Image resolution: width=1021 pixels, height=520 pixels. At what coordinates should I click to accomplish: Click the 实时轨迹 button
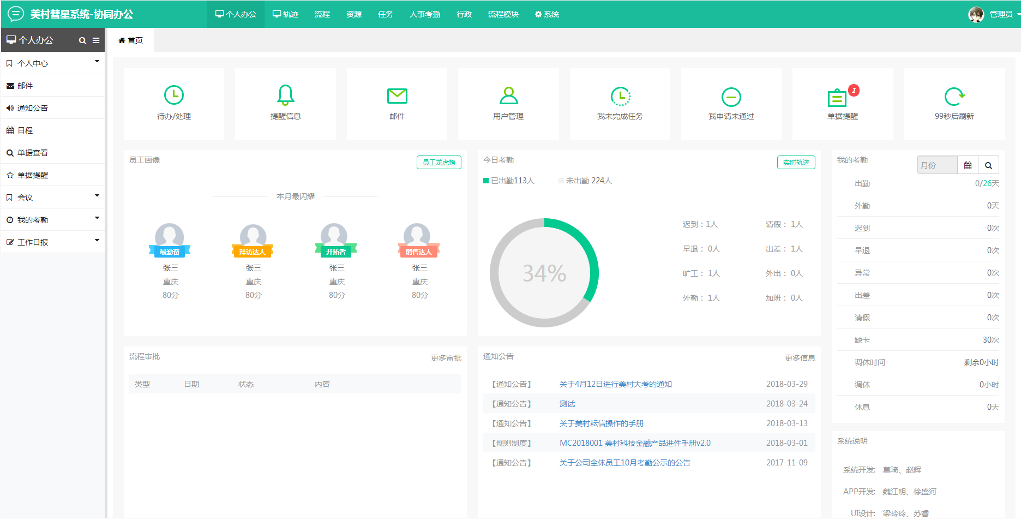tap(796, 162)
